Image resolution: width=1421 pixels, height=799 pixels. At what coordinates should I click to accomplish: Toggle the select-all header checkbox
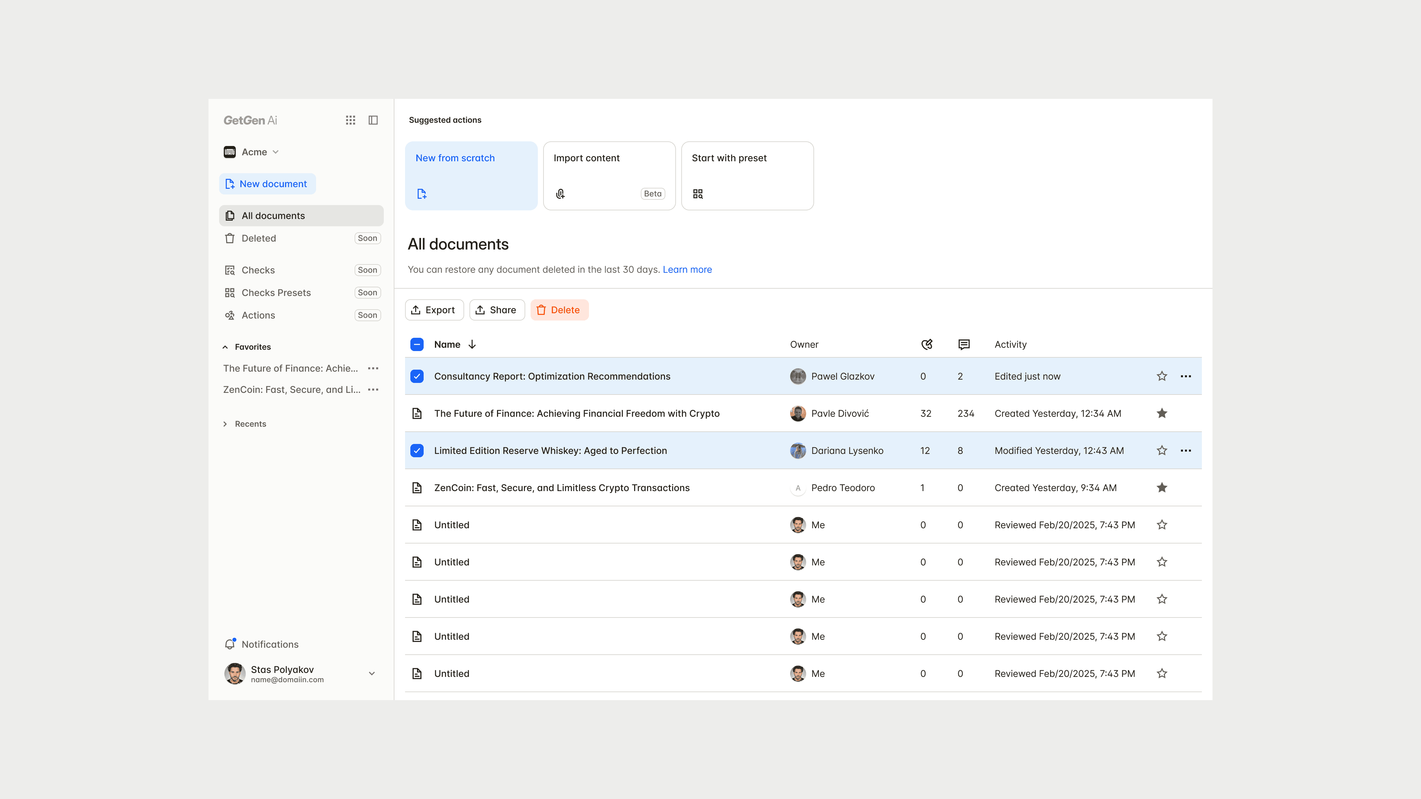coord(417,344)
